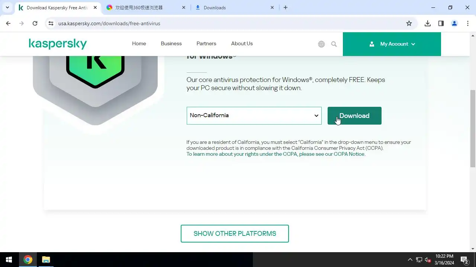Click the muted volume tray icon
This screenshot has width=476, height=267.
click(428, 260)
